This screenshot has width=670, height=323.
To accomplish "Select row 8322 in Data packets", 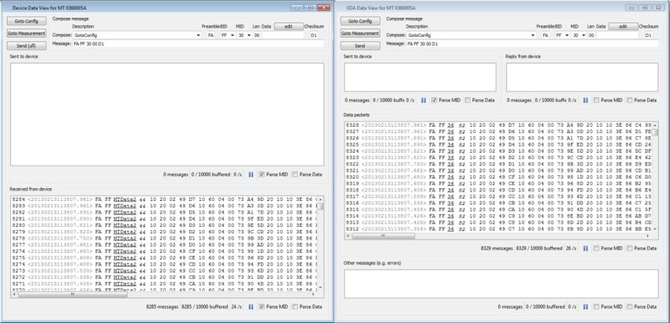I will tap(499, 164).
